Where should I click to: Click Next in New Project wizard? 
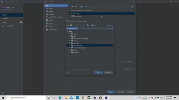click(111, 92)
